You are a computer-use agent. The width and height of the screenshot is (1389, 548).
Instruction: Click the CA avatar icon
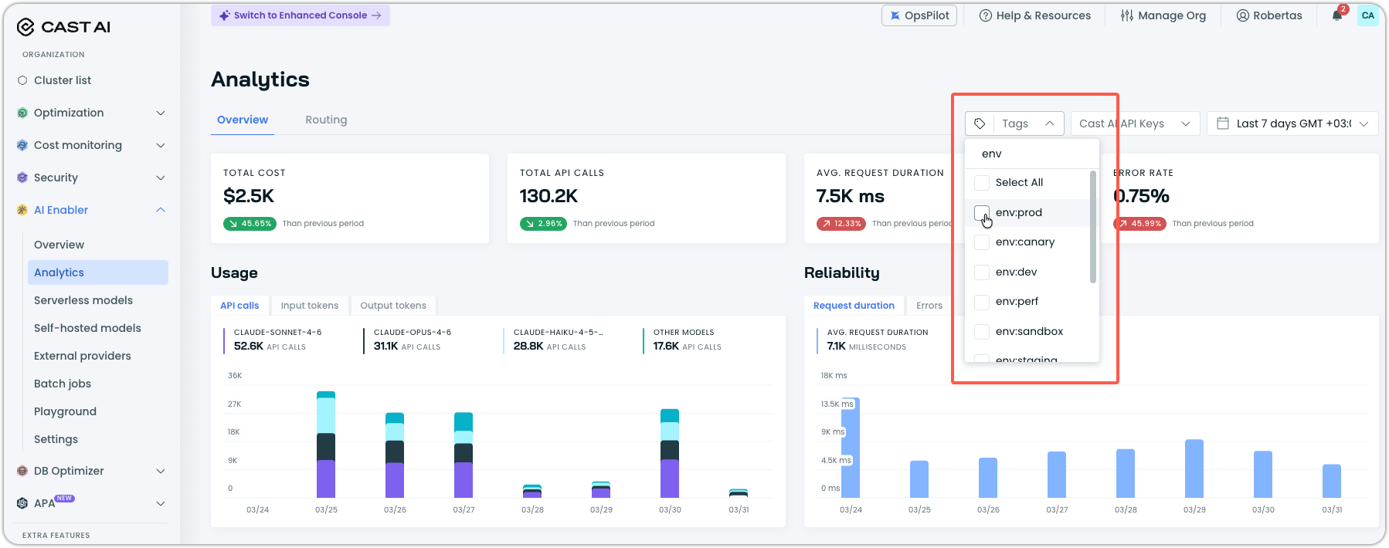pos(1368,15)
